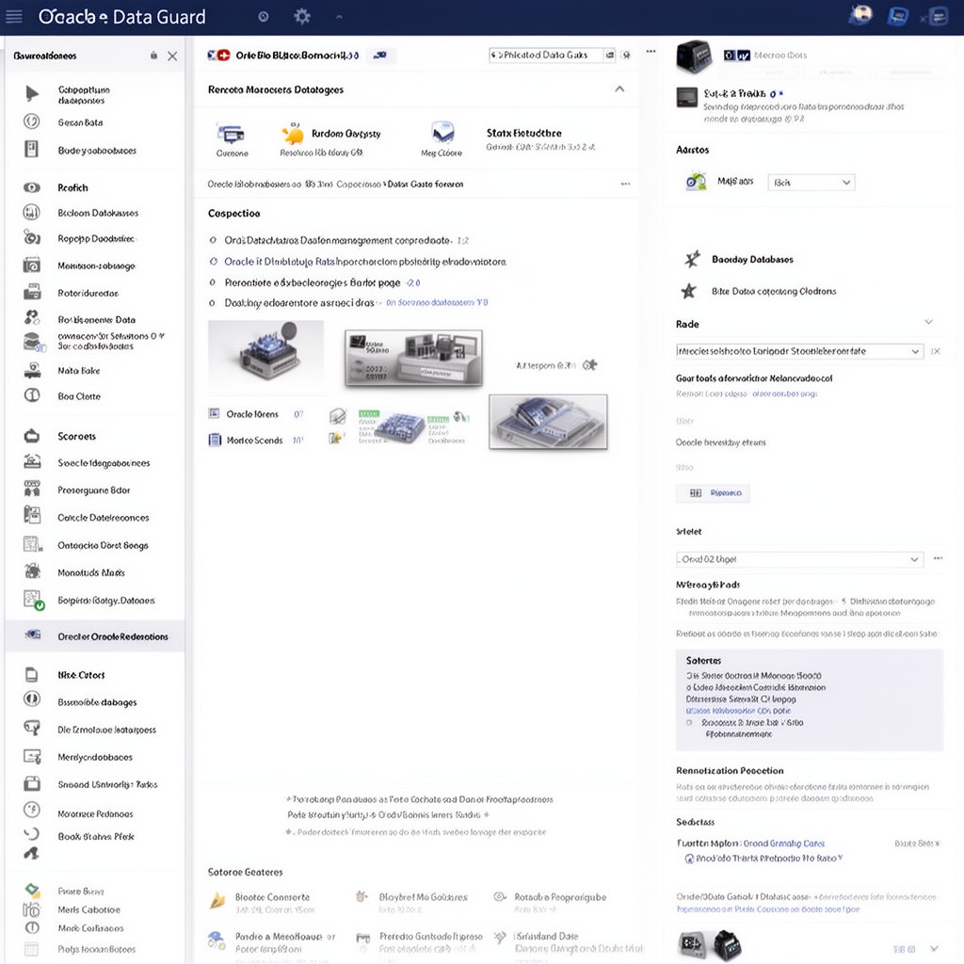This screenshot has height=964, width=964.
Task: Click camera icon beside 'Mossson-sobssoge'
Action: [x=32, y=265]
